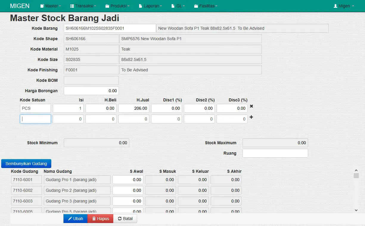This screenshot has height=226, width=365.
Task: Click the Batal cancel button
Action: (x=125, y=219)
